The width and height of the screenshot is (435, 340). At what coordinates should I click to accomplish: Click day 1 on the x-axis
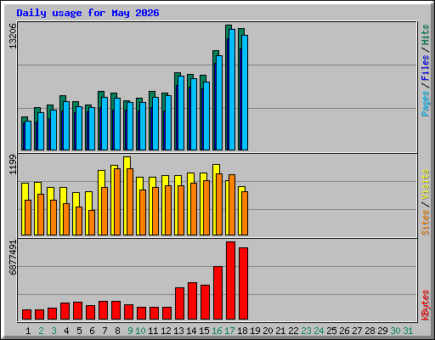28,331
